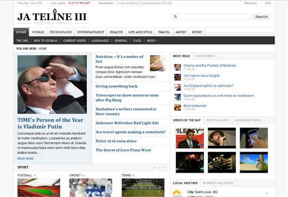The image size is (288, 197).
Task: Switch to the Photo Gallery tab
Action: 218,120
